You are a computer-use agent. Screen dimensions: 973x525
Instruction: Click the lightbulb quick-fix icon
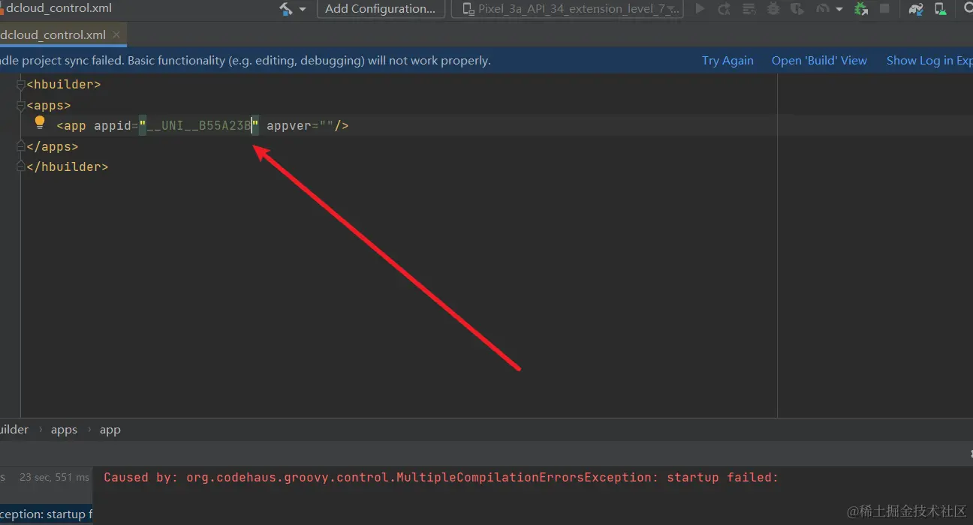[40, 123]
